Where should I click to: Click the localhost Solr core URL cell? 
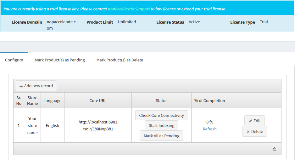coord(98,125)
